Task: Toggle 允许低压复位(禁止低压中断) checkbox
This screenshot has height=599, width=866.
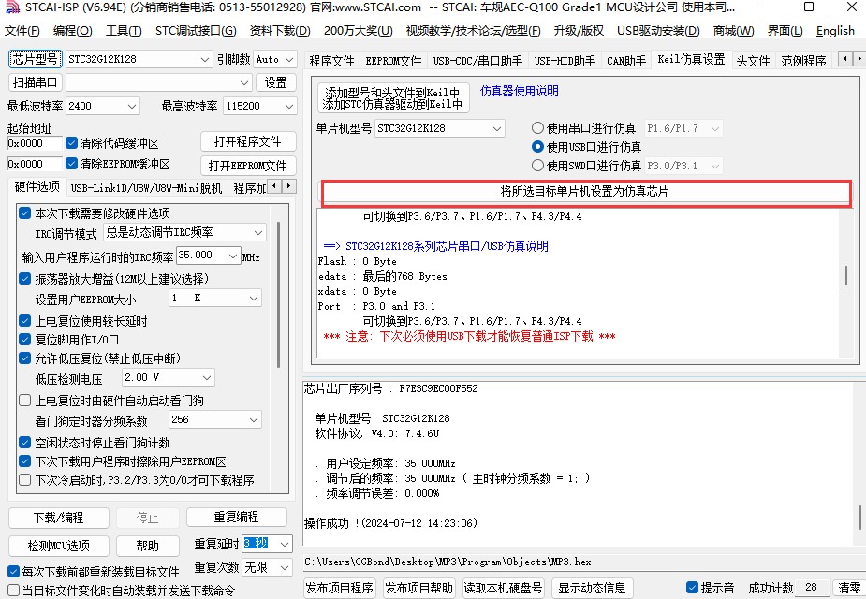Action: [25, 358]
